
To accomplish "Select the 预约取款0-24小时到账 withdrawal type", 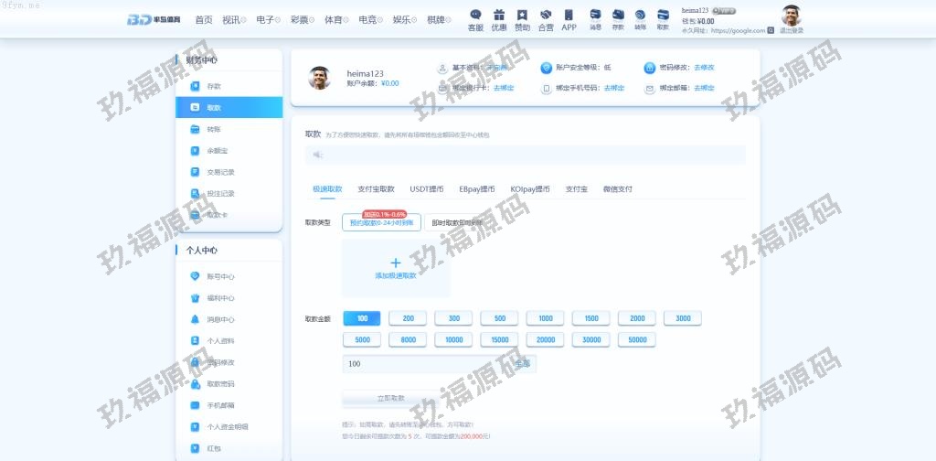I will tap(381, 222).
